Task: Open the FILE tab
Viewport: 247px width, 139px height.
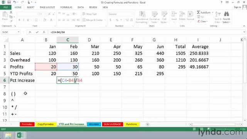Action: click(x=6, y=7)
